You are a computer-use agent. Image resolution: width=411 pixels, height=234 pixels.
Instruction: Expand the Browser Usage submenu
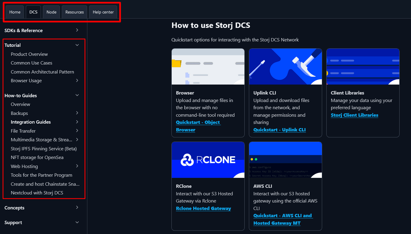click(x=77, y=81)
